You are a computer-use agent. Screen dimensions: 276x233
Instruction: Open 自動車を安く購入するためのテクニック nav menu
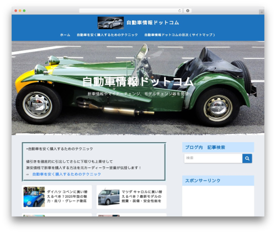[107, 35]
